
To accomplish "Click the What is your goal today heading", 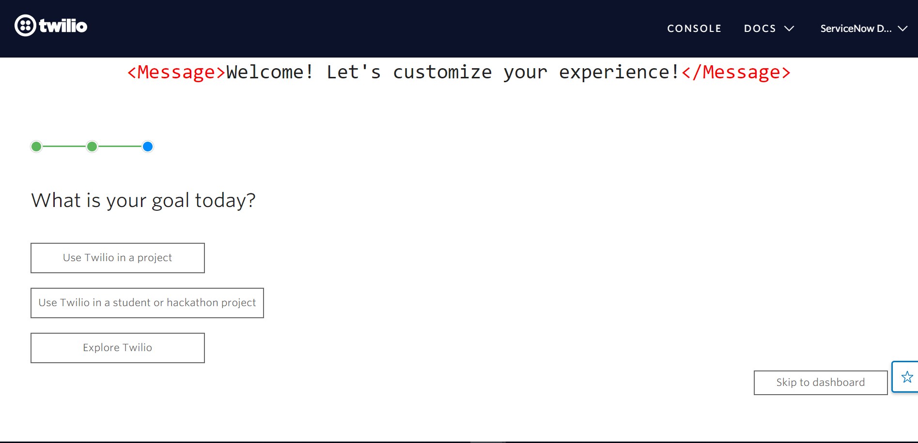I will 143,200.
